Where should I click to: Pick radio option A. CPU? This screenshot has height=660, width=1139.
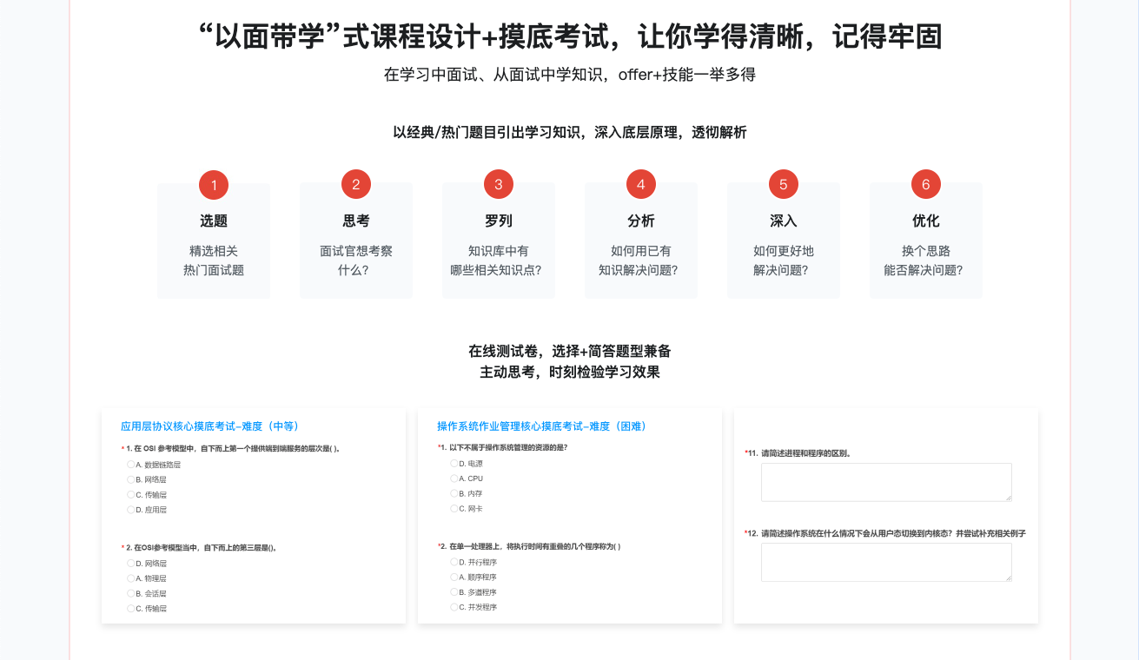click(454, 478)
